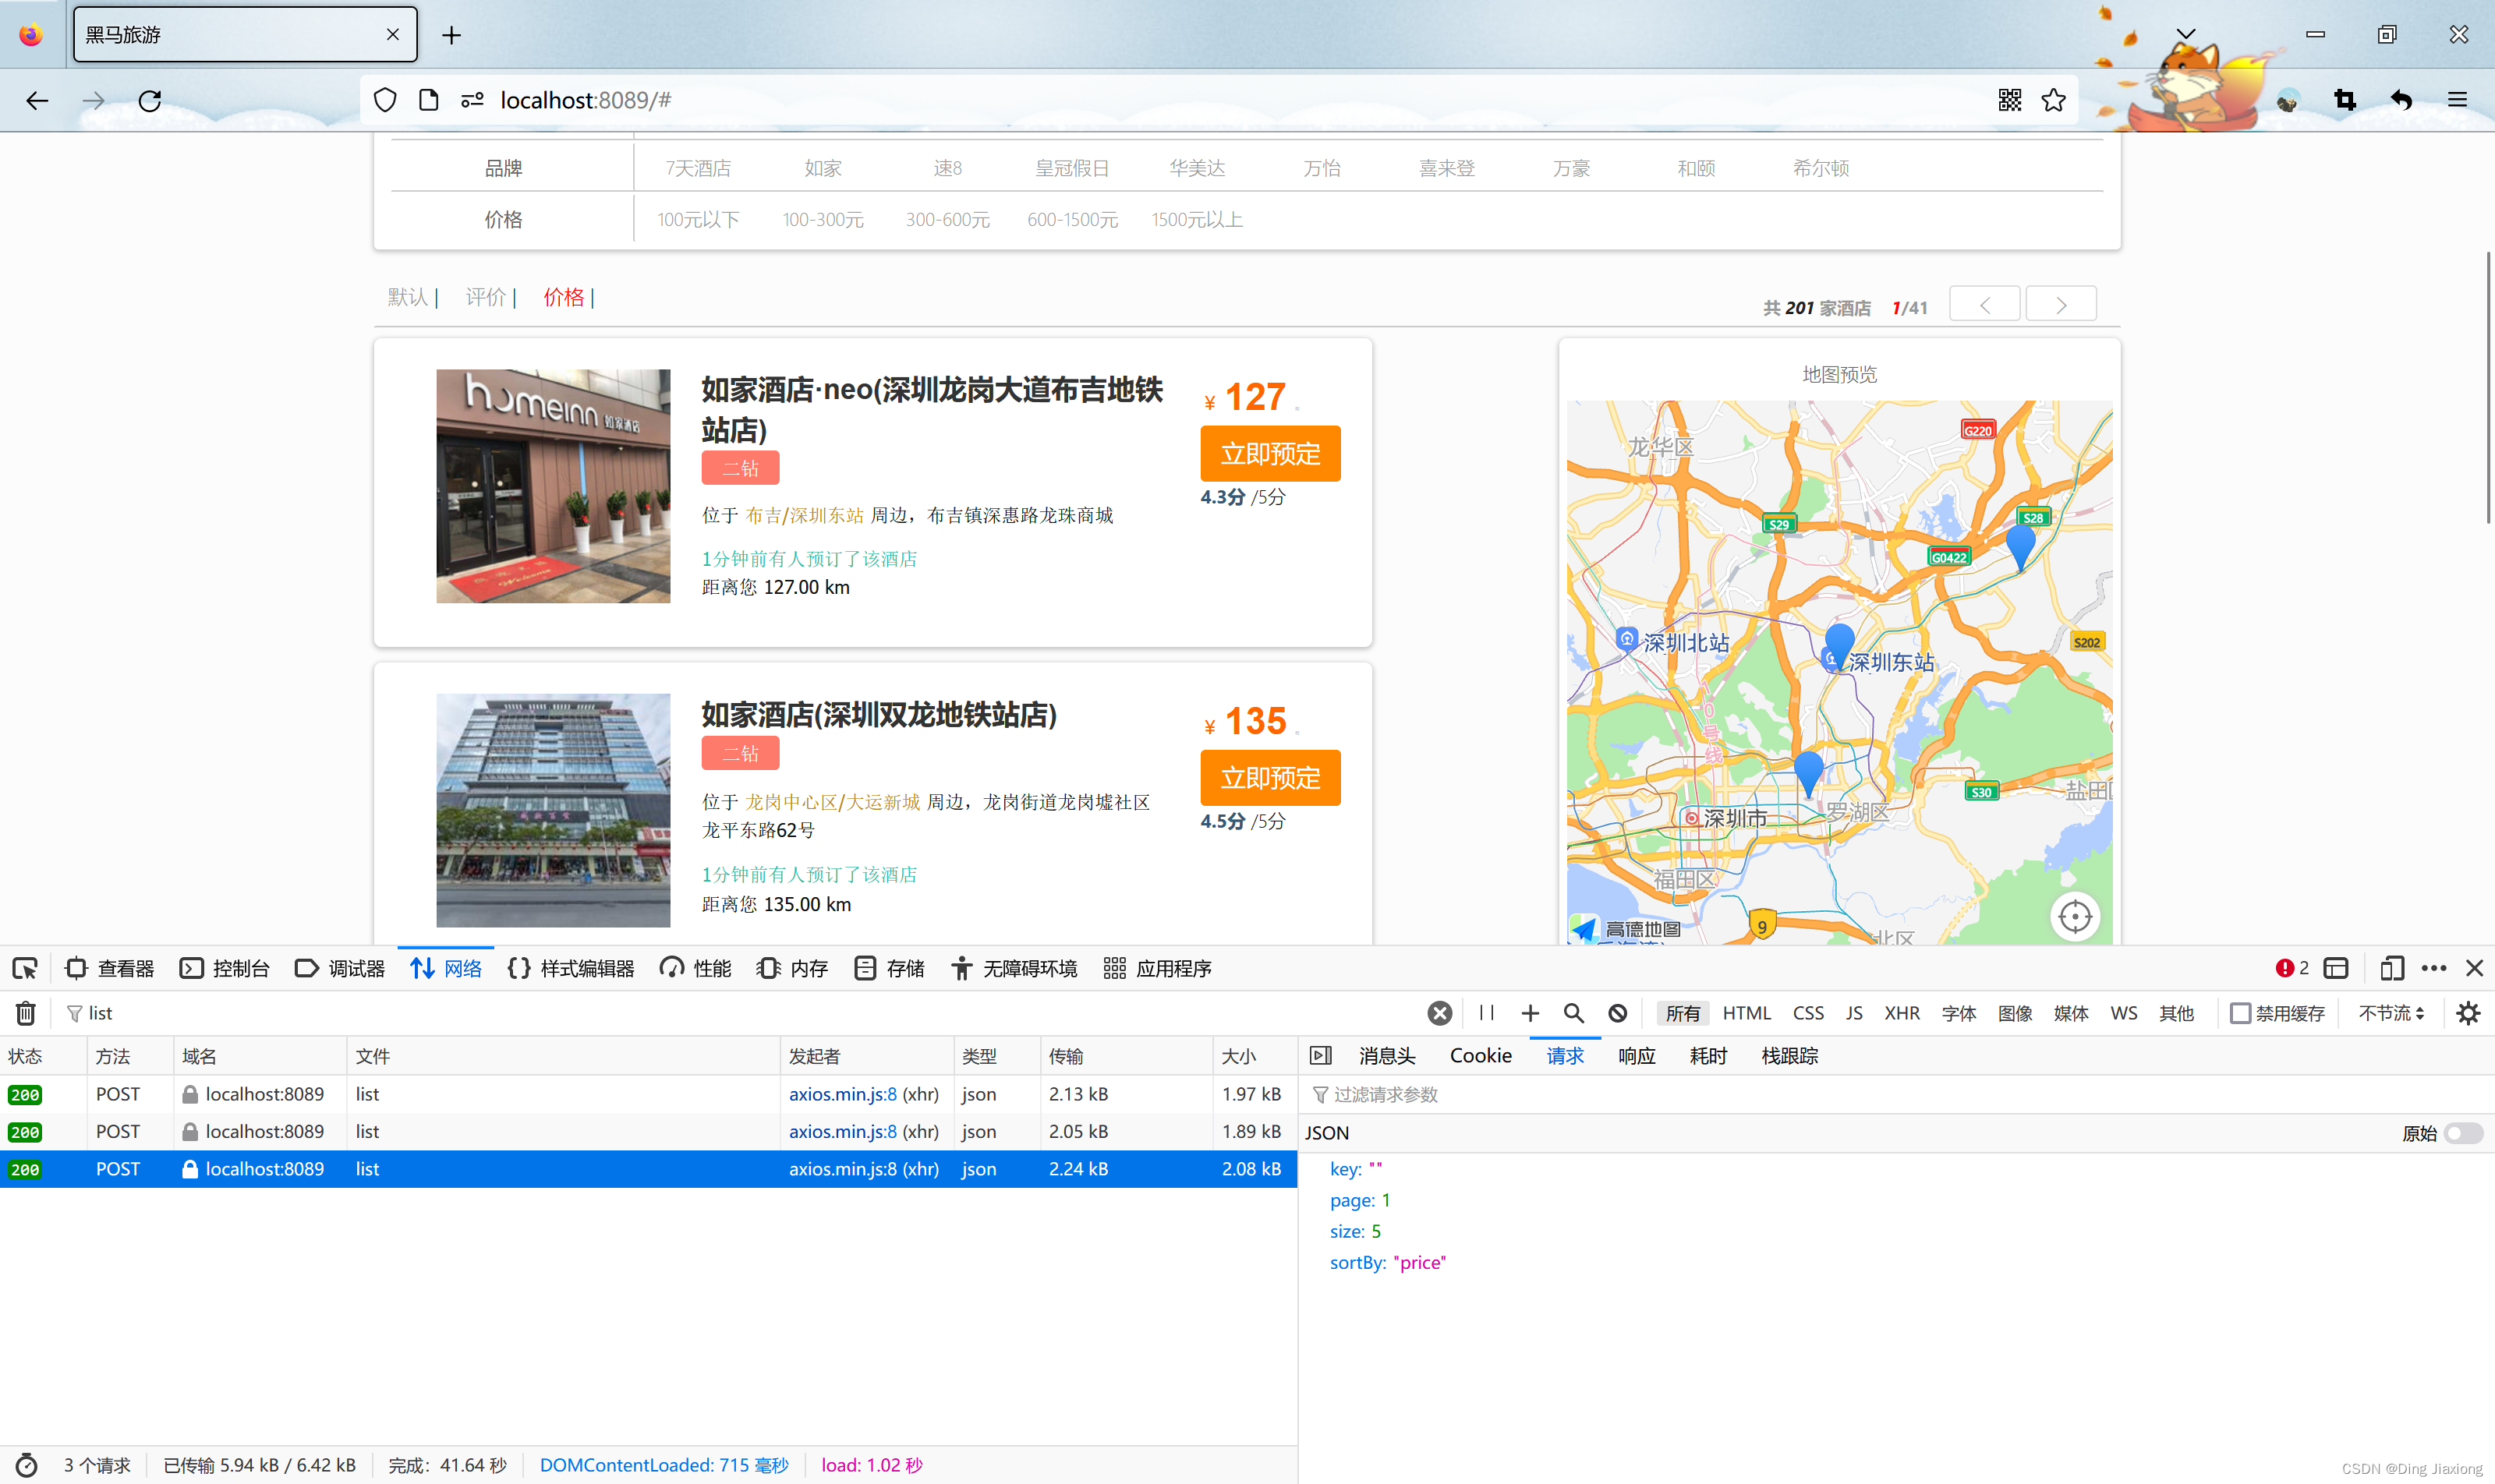Click 立即预定 for the first hotel
This screenshot has width=2495, height=1484.
click(1269, 453)
